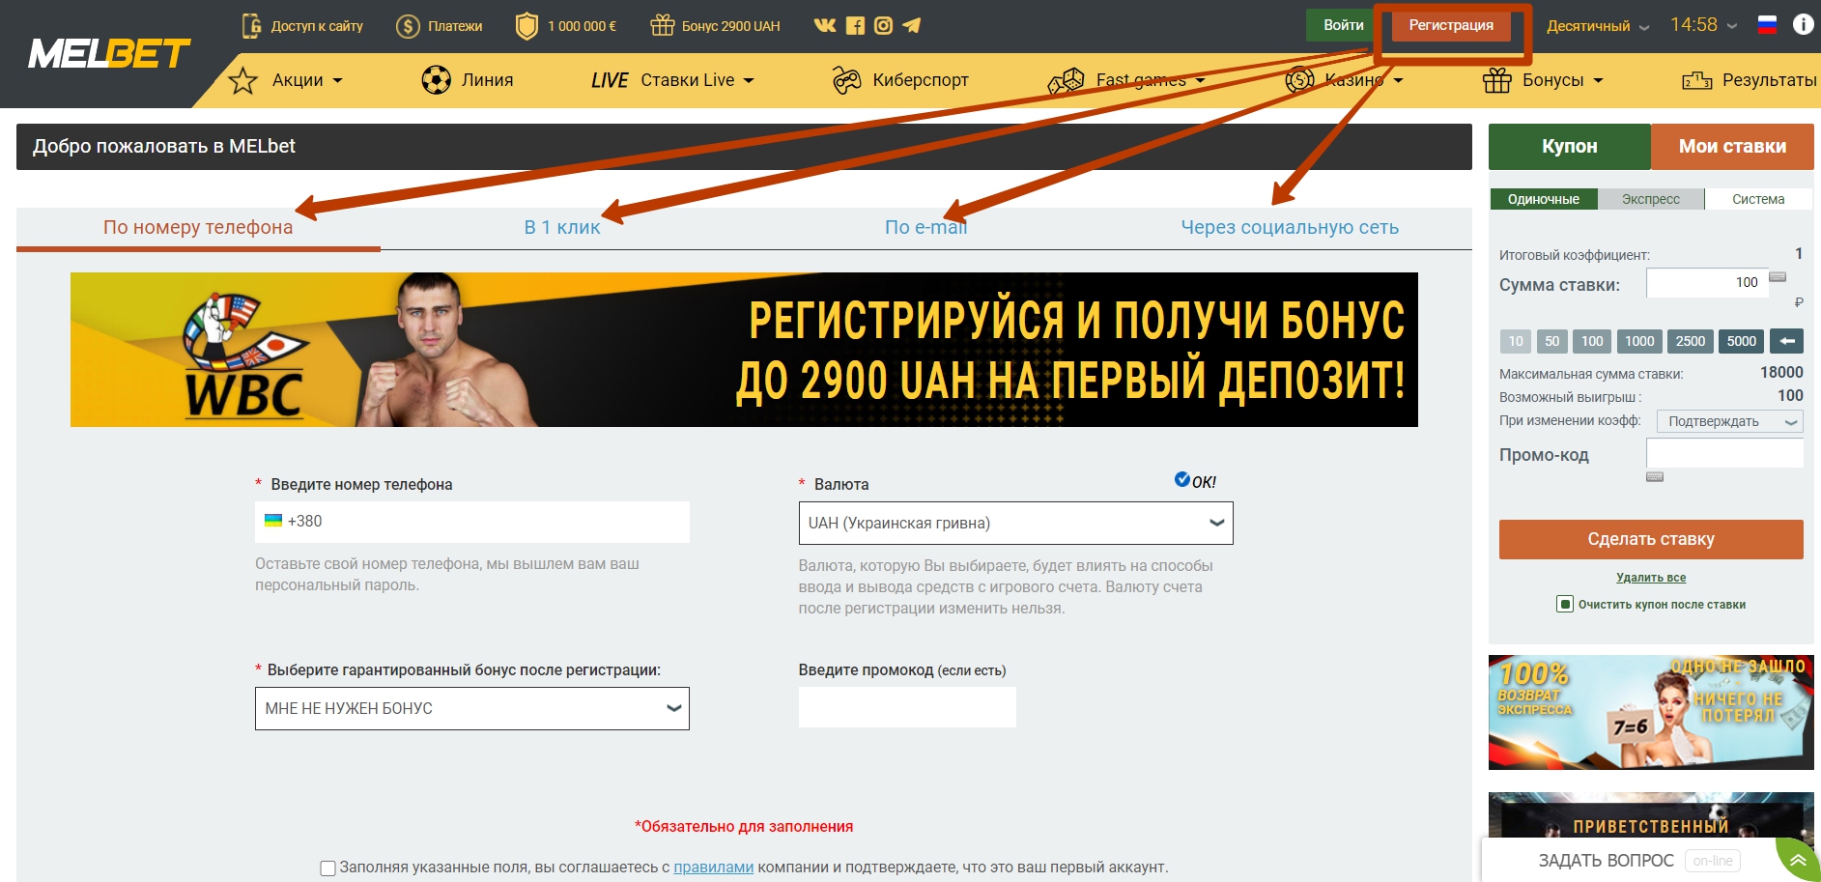Open the 'правилами' rules link
The image size is (1821, 882).
tap(713, 868)
